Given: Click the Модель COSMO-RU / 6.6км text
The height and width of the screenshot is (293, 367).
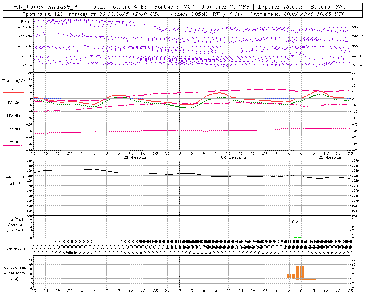Looking at the screenshot, I should 206,14.
